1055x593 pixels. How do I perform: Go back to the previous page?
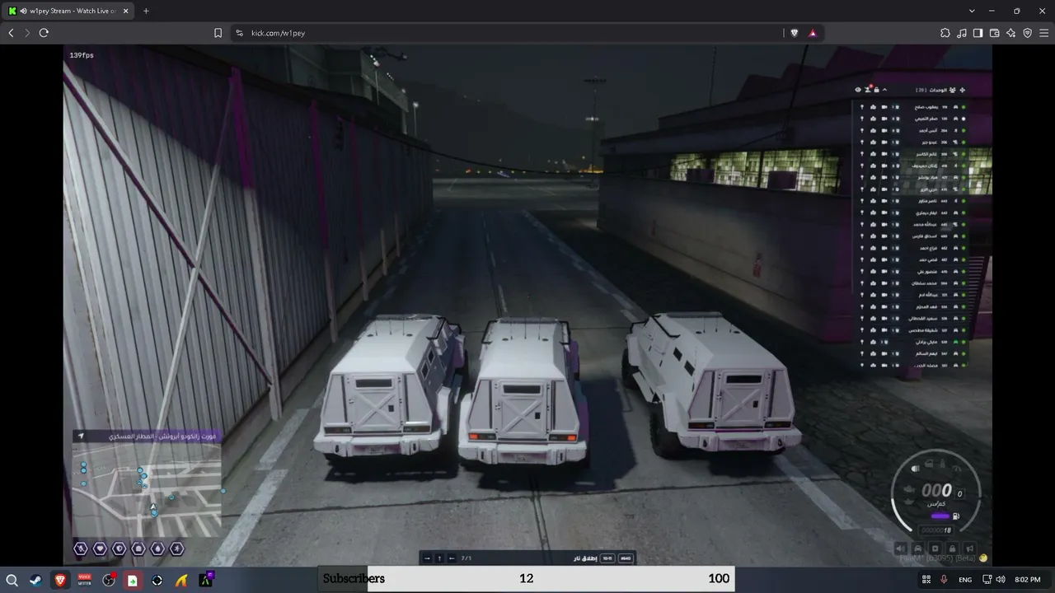(11, 33)
